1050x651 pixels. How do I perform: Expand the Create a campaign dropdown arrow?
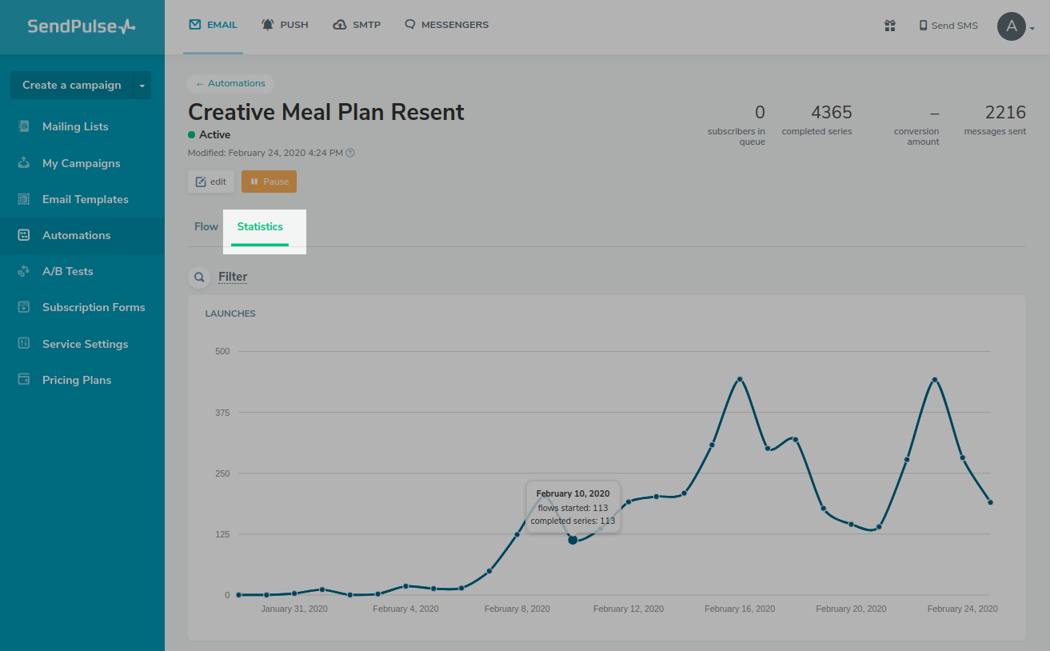coord(142,86)
